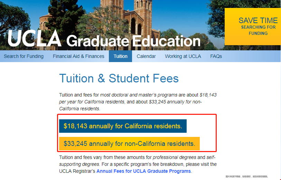
Task: Navigate to Working at UCLA
Action: pos(183,56)
